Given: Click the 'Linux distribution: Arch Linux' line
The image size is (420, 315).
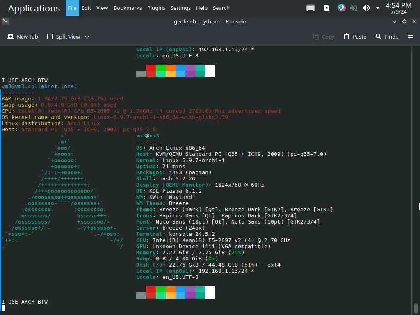Looking at the screenshot, I should [51, 123].
